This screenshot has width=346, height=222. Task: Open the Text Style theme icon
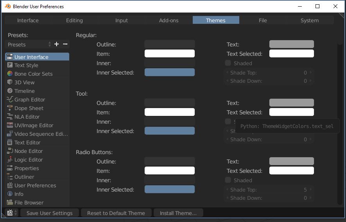[10, 65]
